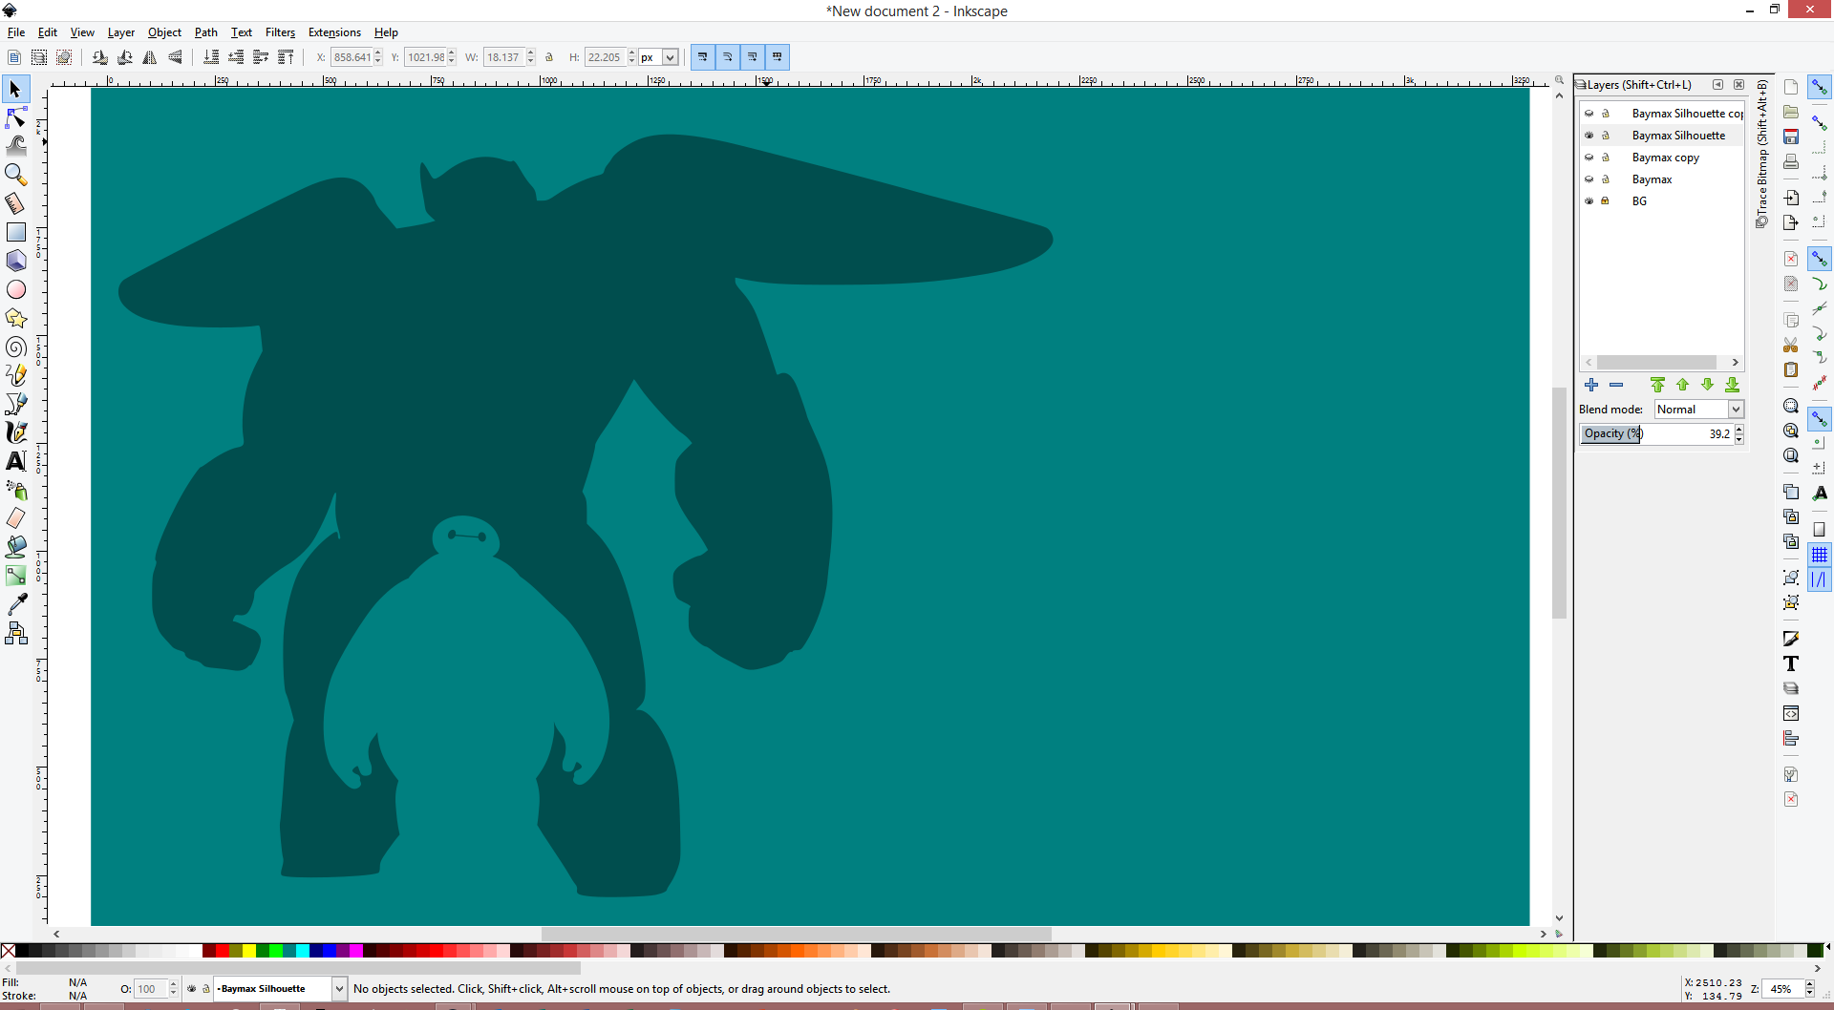Toggle lock on Baymax copy layer
The height and width of the screenshot is (1010, 1834).
(x=1606, y=158)
